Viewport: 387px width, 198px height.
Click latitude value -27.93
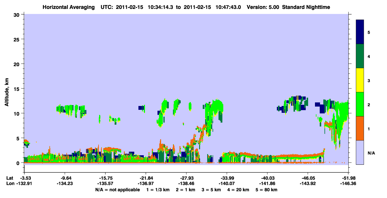pos(186,178)
